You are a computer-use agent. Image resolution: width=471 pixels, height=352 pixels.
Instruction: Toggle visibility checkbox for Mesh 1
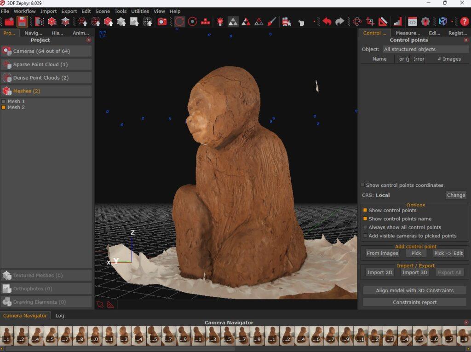coord(4,101)
